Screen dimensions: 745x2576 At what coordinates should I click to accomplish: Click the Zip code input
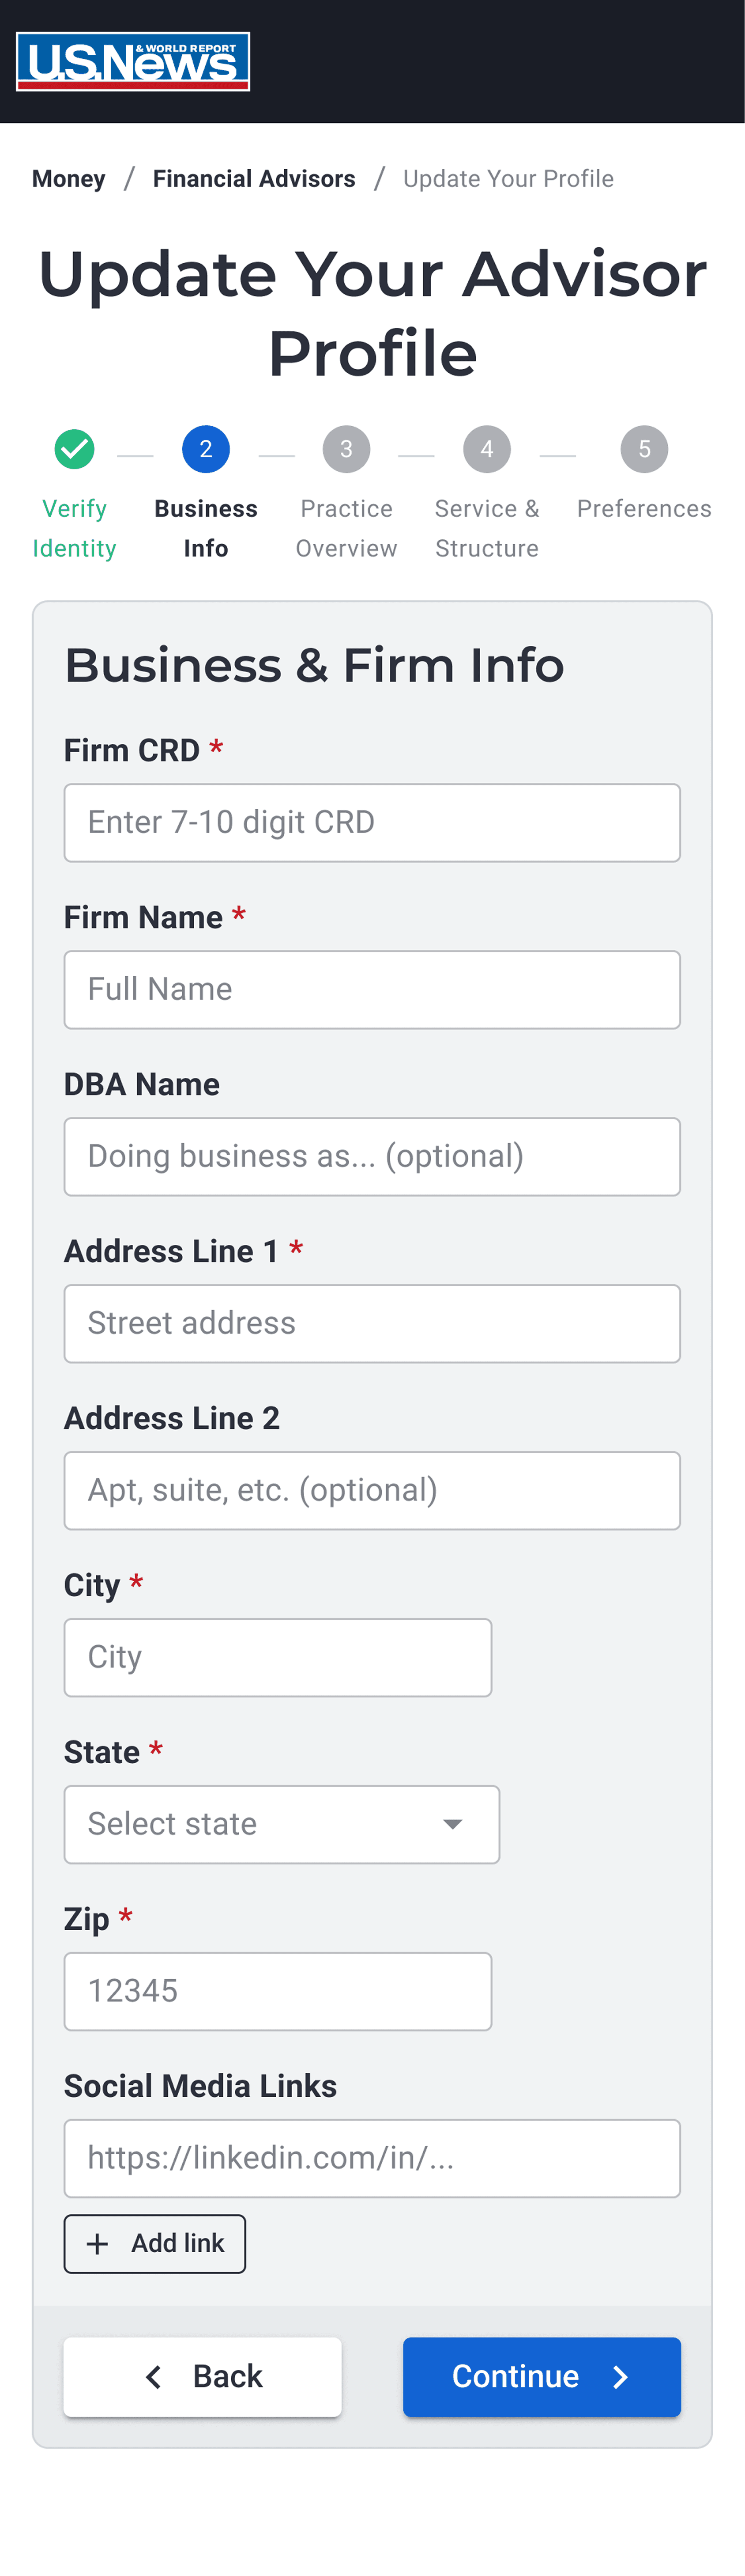[278, 1991]
